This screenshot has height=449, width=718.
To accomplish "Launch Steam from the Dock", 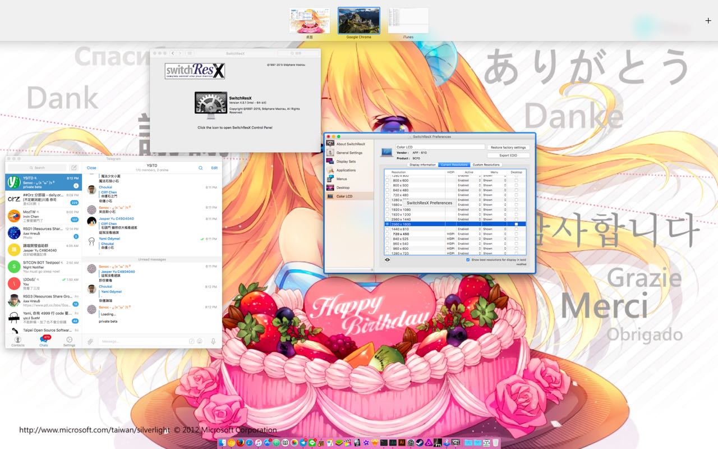I will (419, 443).
